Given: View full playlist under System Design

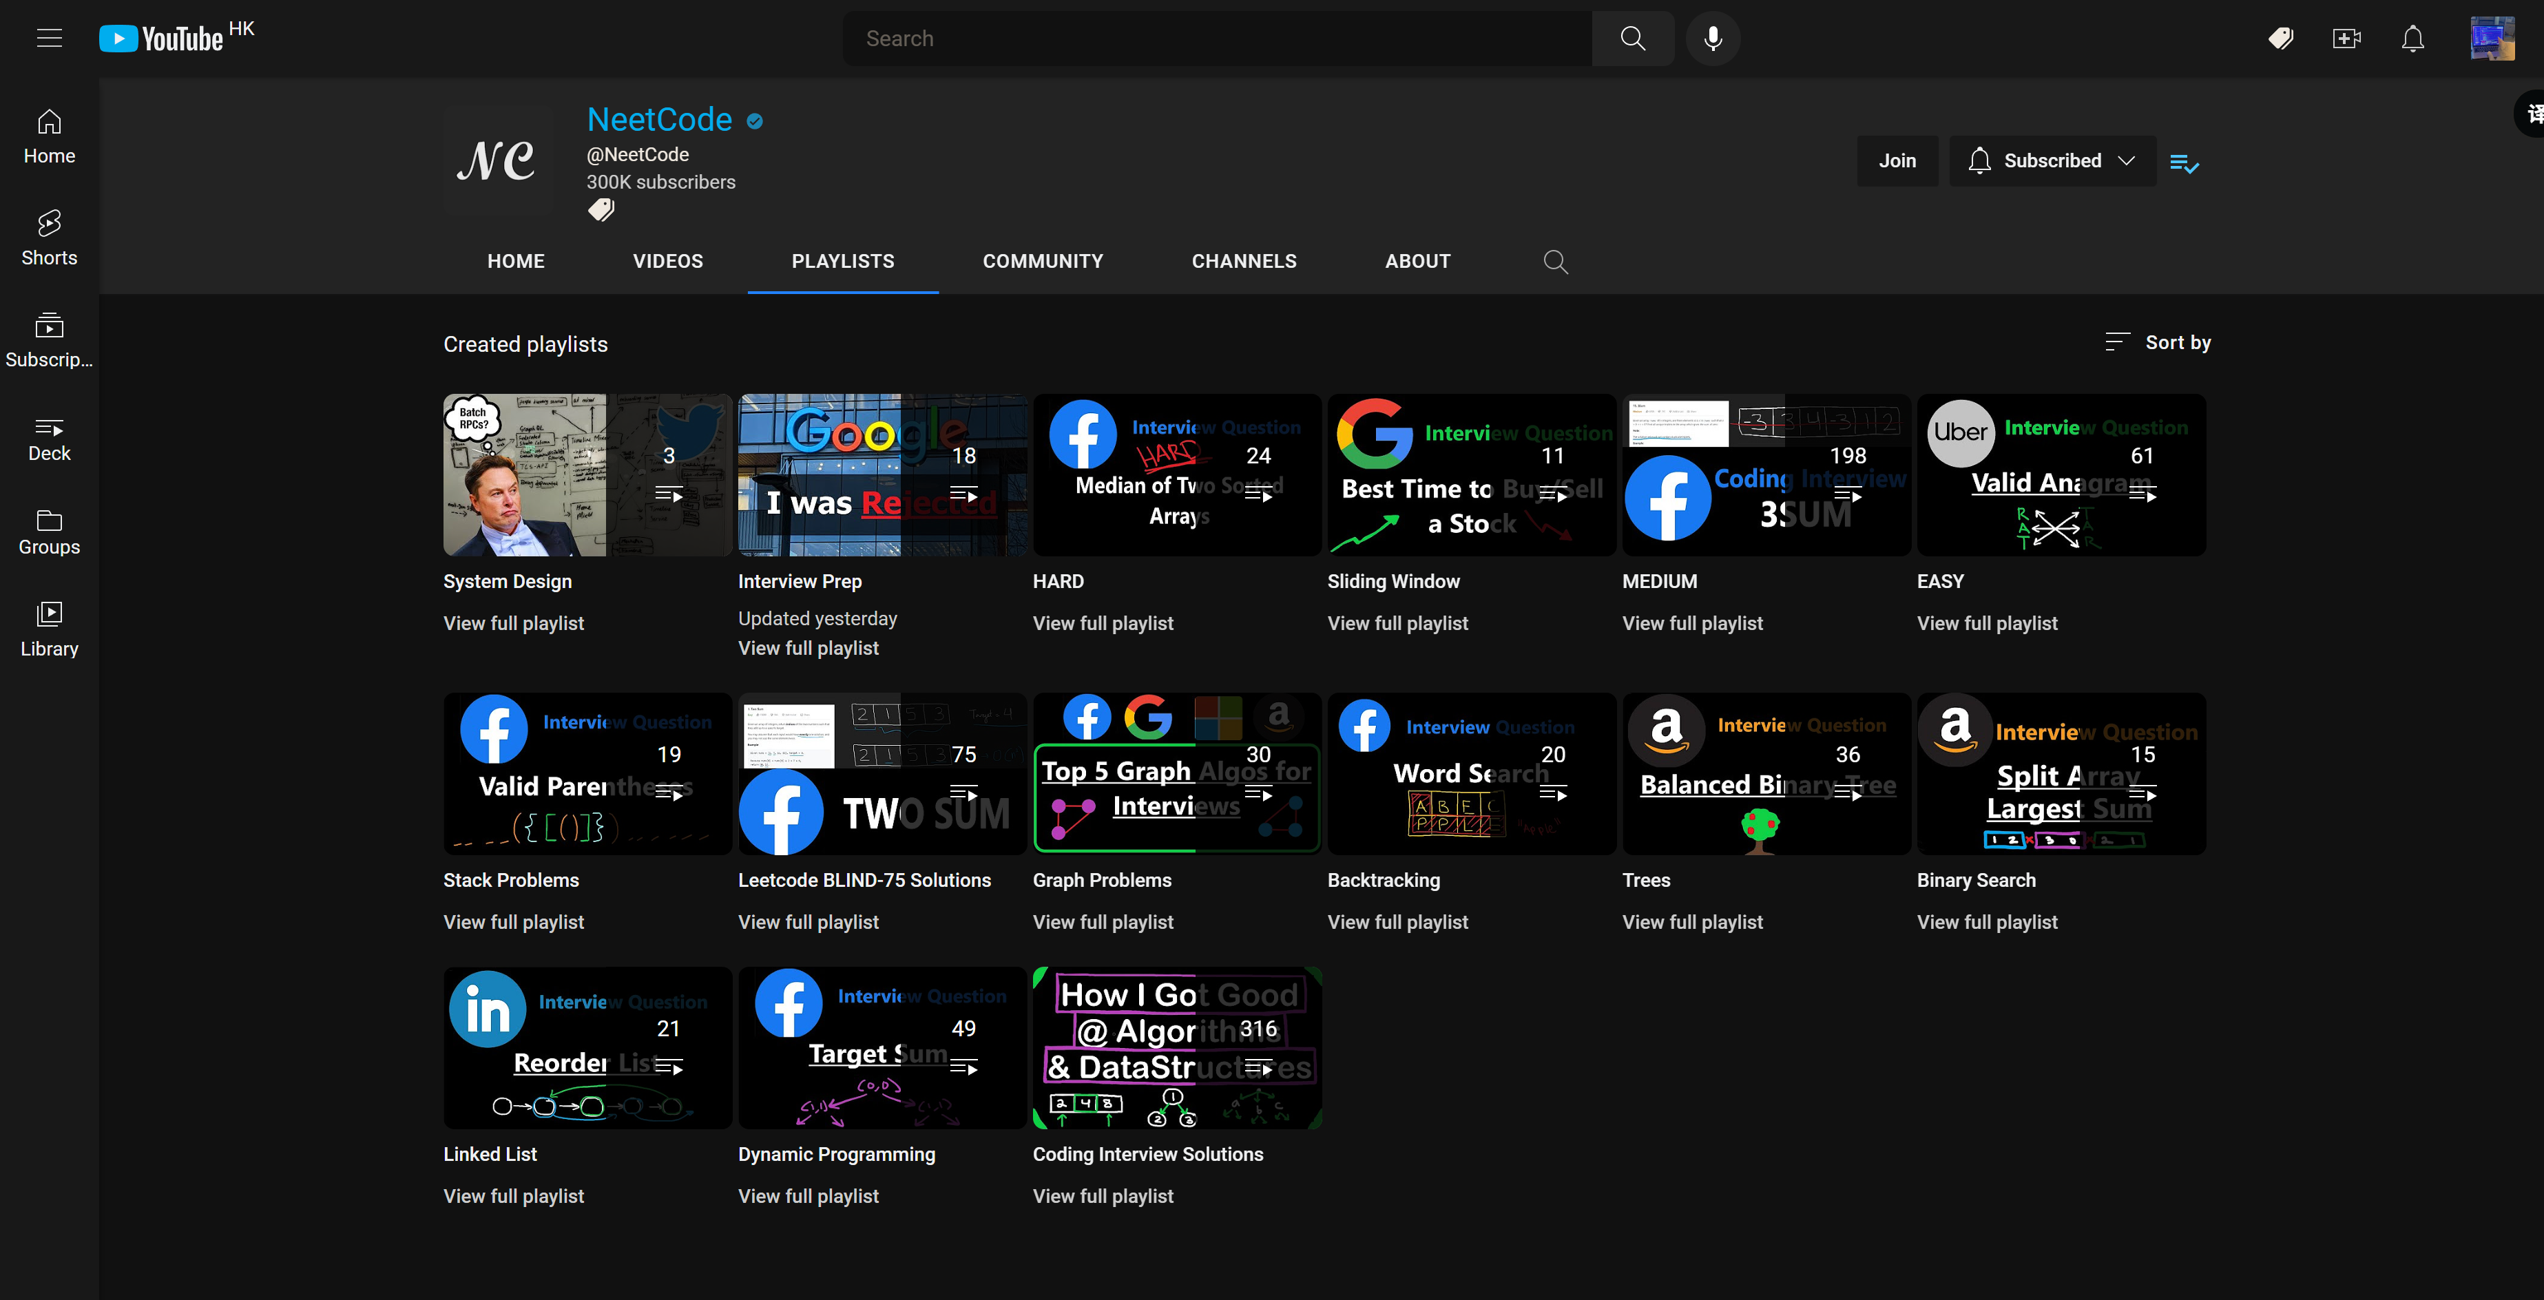Looking at the screenshot, I should 514,624.
